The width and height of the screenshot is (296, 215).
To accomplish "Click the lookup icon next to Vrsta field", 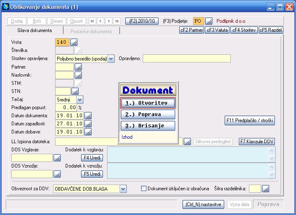I will pyautogui.click(x=73, y=42).
